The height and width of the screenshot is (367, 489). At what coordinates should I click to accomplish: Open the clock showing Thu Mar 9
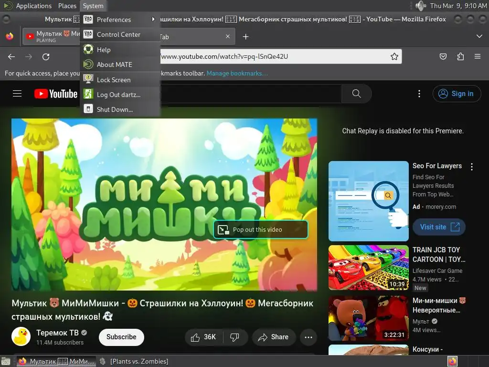(458, 6)
